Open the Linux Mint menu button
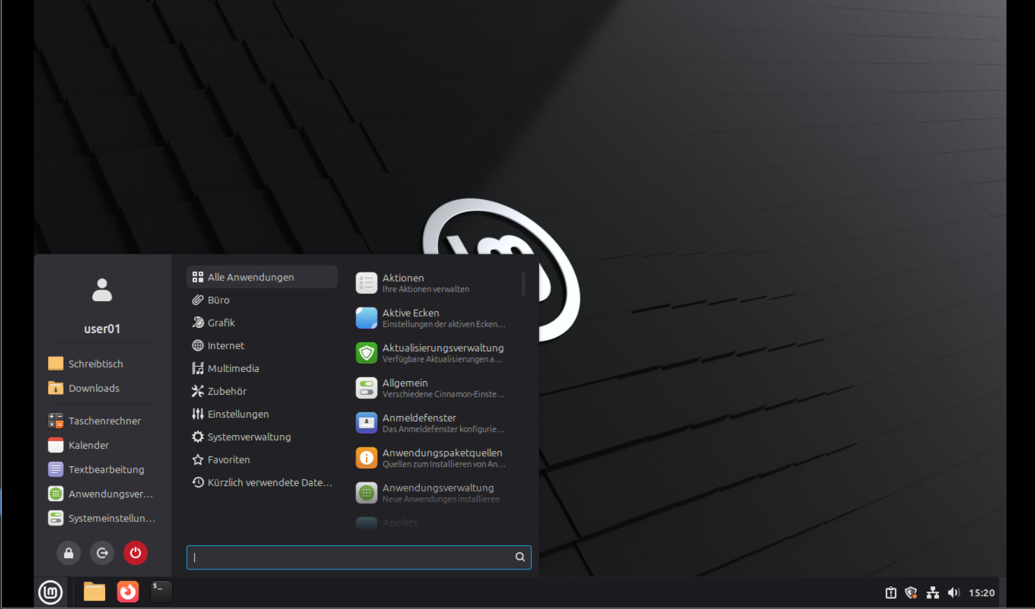 click(x=51, y=592)
